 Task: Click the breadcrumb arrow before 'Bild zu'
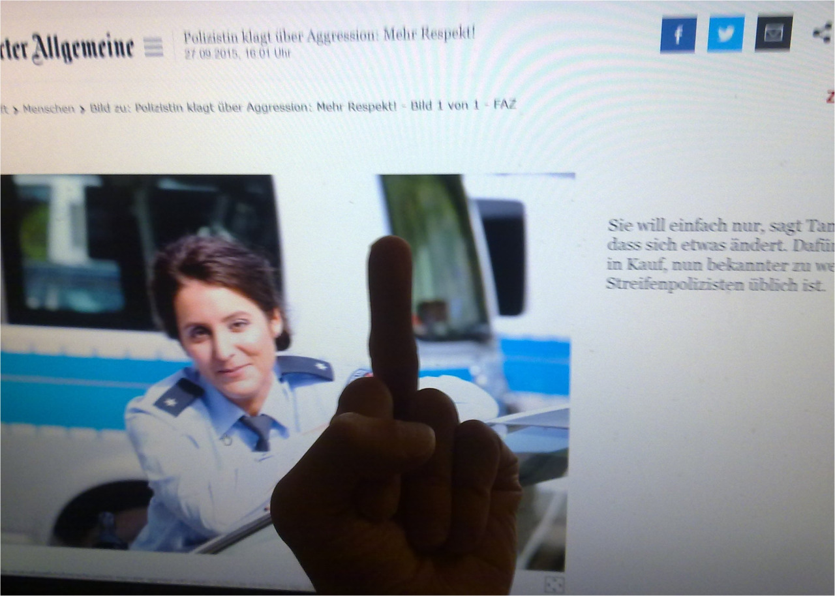click(82, 109)
